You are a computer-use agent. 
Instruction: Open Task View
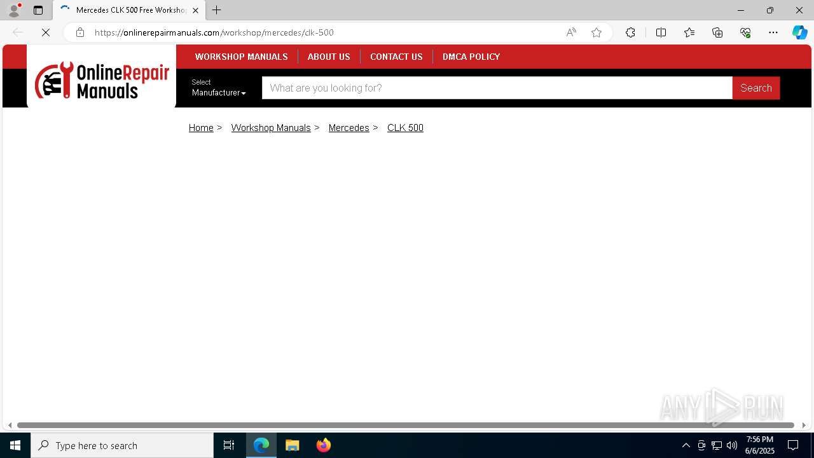point(229,445)
